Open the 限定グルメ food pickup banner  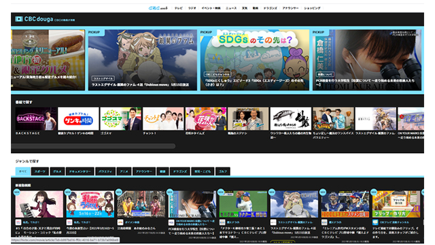(48, 60)
